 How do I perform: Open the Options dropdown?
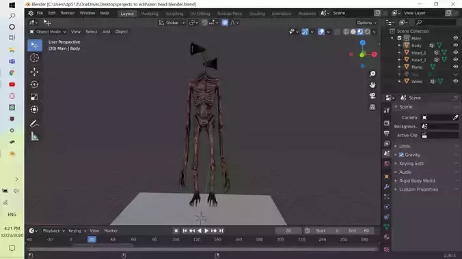point(366,22)
